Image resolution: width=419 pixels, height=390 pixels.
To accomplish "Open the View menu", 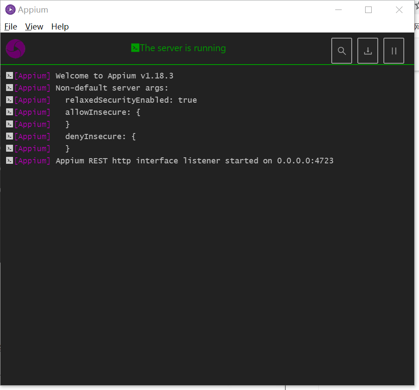I will 34,27.
